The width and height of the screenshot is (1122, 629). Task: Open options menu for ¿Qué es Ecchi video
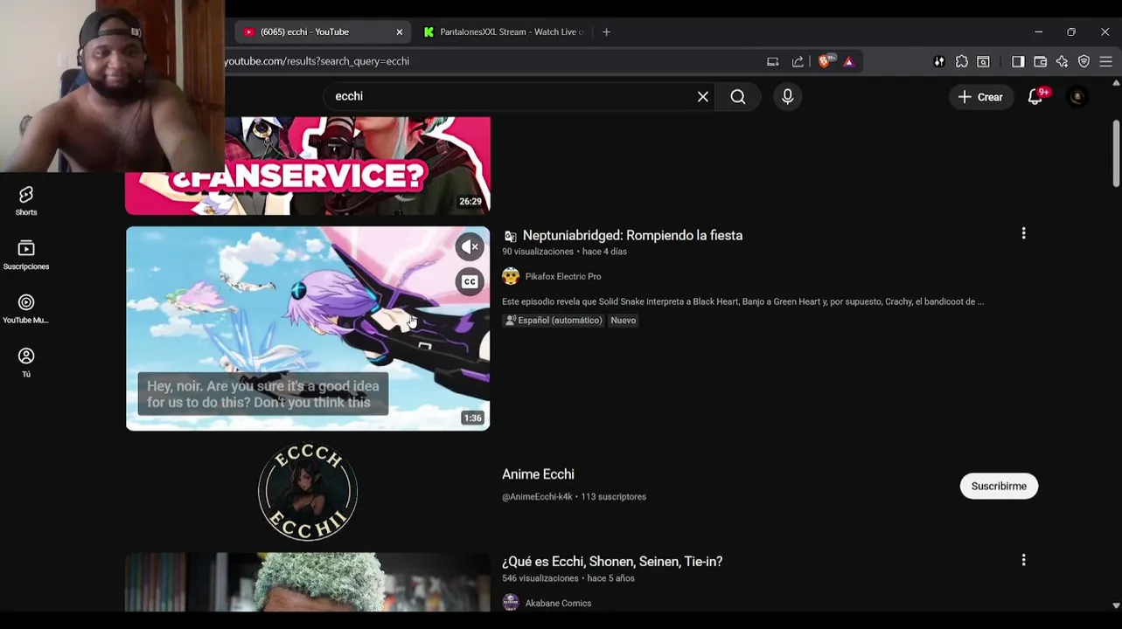[1023, 560]
